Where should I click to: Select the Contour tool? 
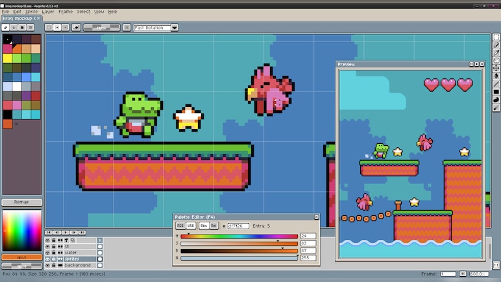pyautogui.click(x=496, y=100)
